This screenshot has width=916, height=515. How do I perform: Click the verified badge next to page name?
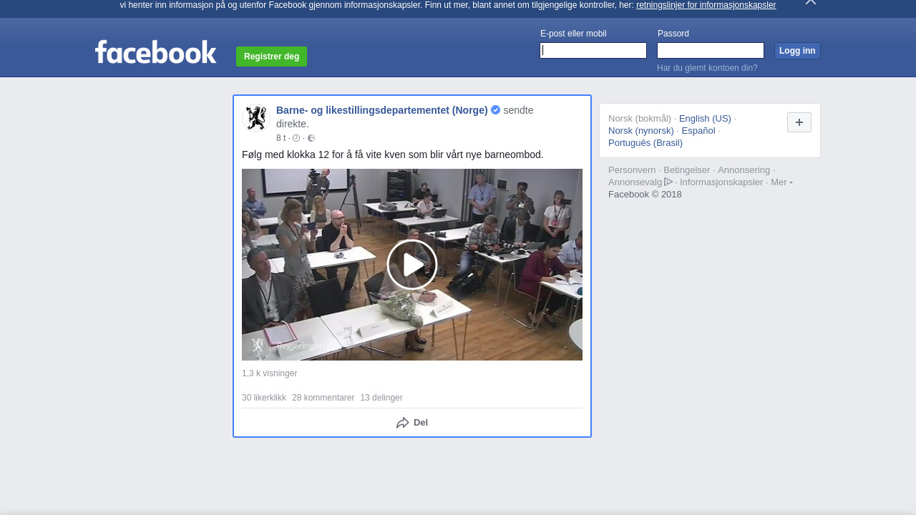click(x=495, y=110)
